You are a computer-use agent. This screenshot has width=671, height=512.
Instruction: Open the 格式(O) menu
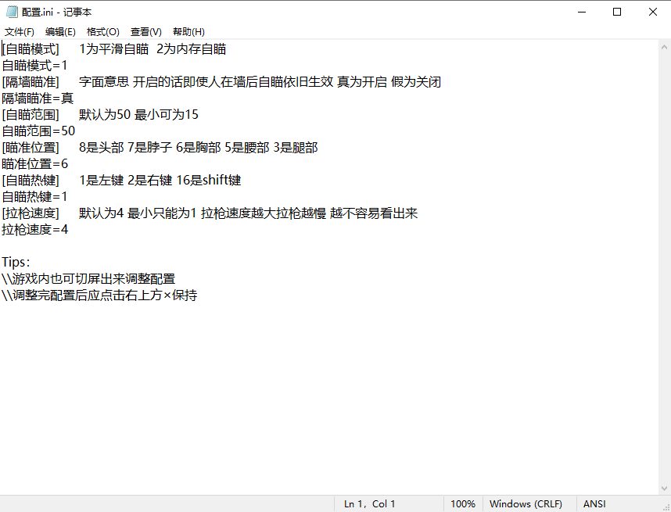pyautogui.click(x=102, y=32)
